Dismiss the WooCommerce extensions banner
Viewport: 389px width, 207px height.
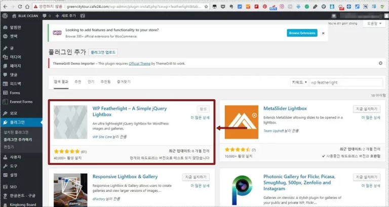(323, 33)
